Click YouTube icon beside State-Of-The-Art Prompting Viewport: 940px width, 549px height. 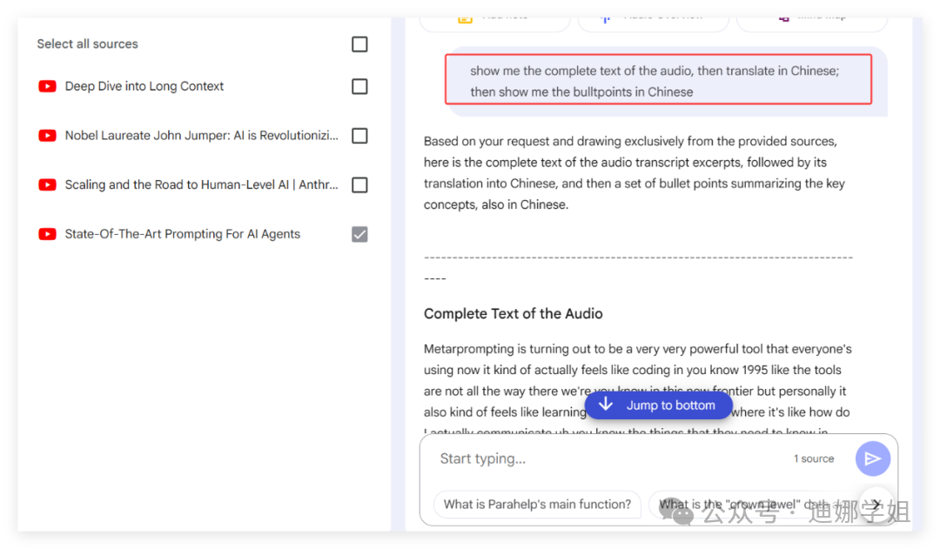[x=47, y=234]
